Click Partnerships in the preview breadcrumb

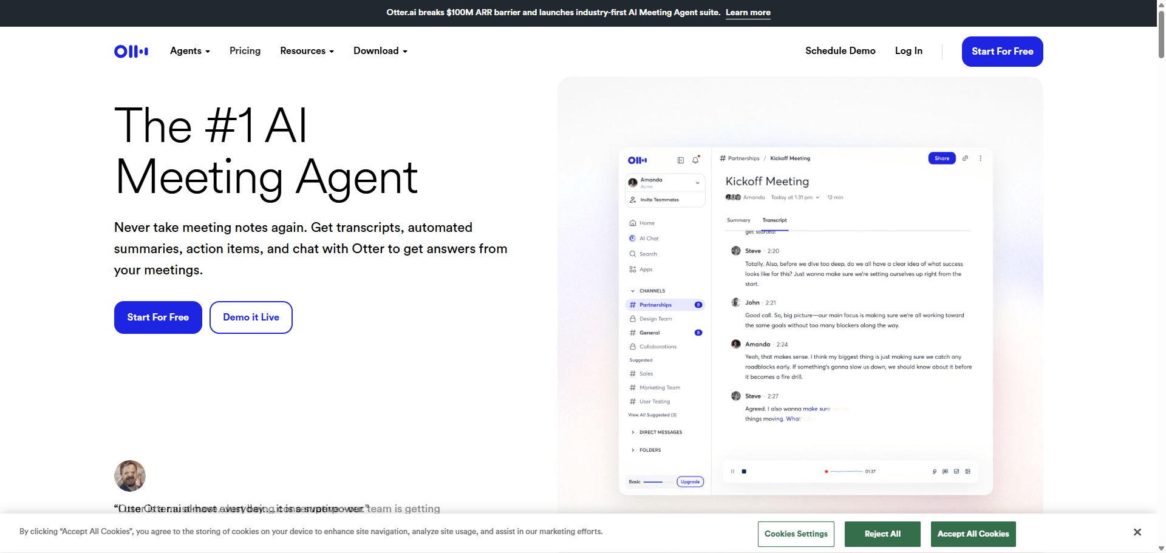click(x=743, y=158)
